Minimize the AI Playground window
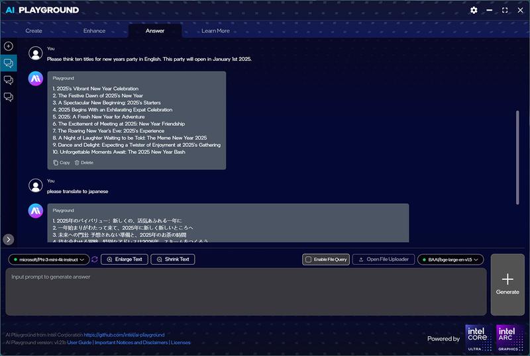The height and width of the screenshot is (356, 530). [x=489, y=10]
